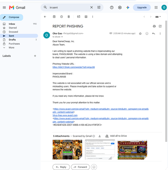Open the Starred folder
This screenshot has width=168, height=170.
coord(19,28)
